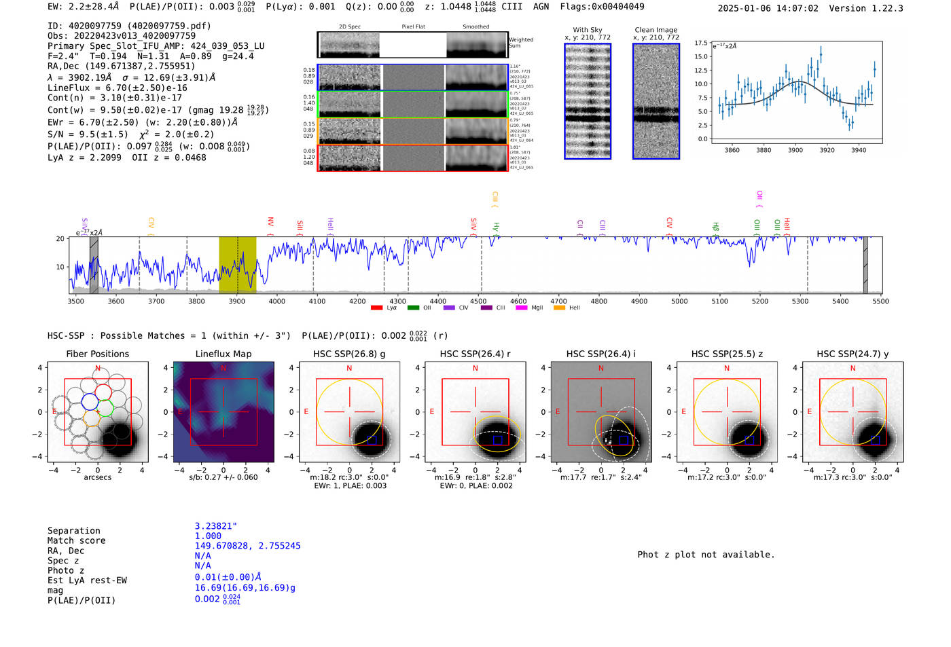Click the s/b: 0.27 +/- 0.060 caption
Viewport: 951px width, 647px height.
223,477
